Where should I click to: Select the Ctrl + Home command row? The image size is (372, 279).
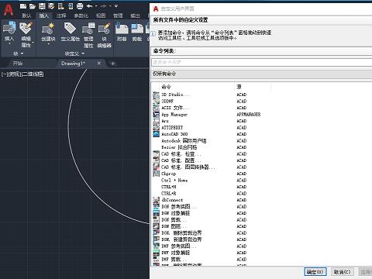pos(261,181)
